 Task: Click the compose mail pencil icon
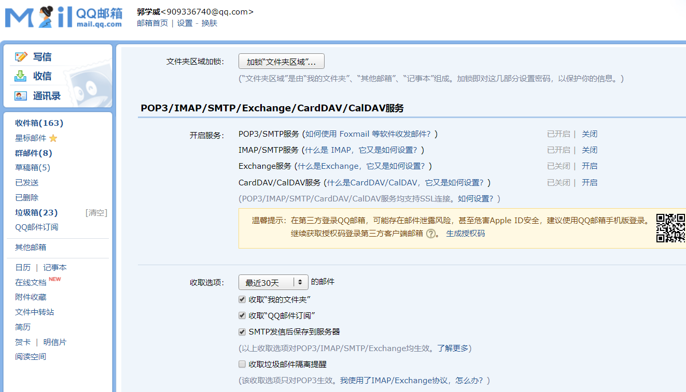coord(21,57)
